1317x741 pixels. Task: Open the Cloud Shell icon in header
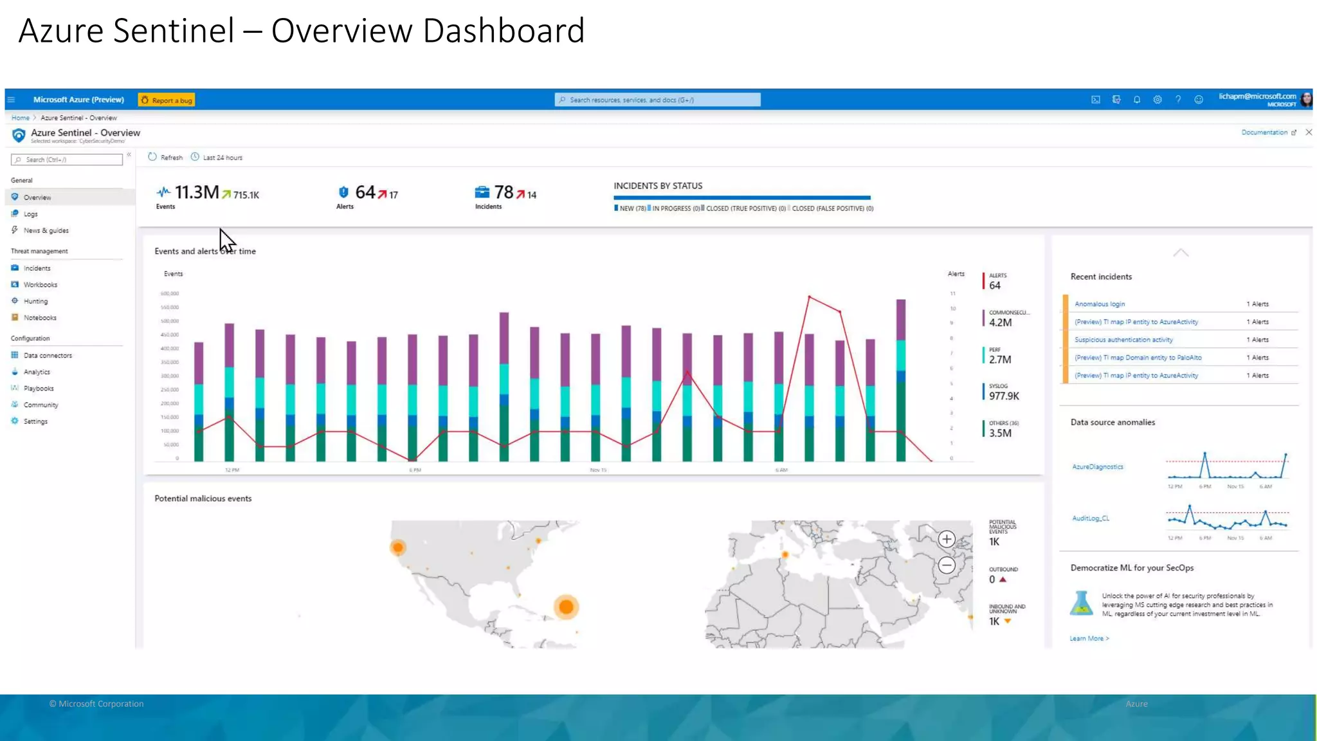point(1095,100)
